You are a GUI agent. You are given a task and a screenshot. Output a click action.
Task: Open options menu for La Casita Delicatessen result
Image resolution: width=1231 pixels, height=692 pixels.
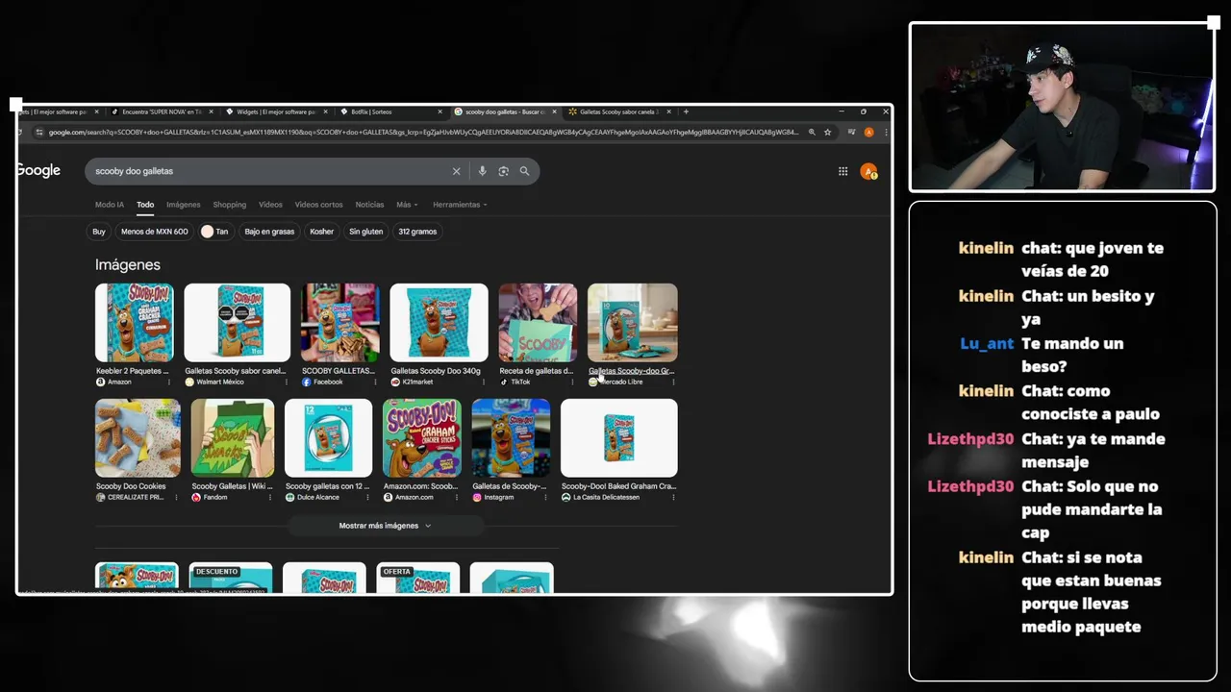[x=672, y=497]
